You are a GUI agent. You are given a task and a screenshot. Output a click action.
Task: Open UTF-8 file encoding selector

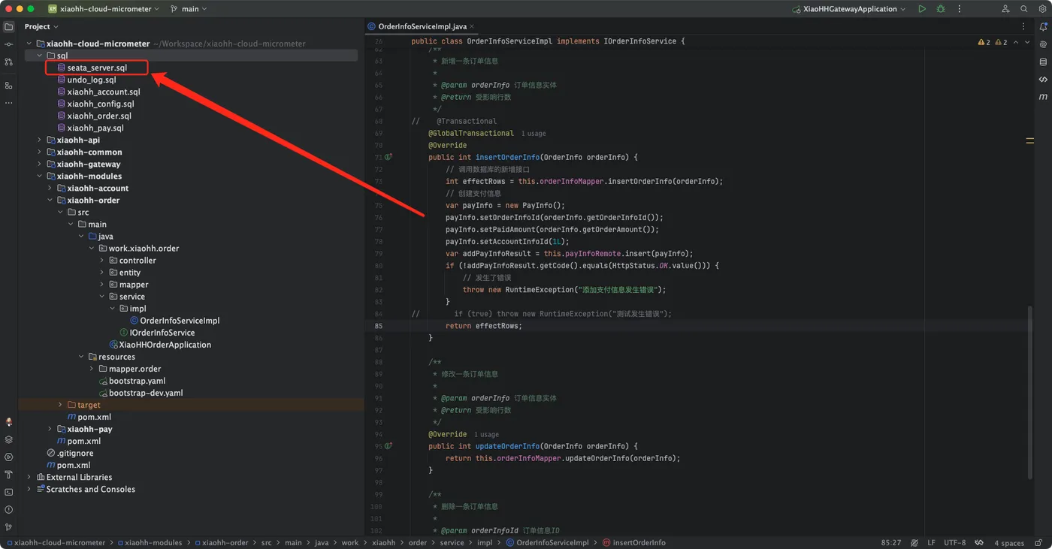pyautogui.click(x=954, y=543)
